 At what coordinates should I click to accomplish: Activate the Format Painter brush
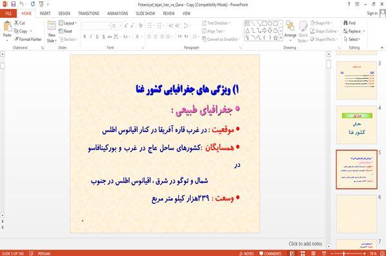pyautogui.click(x=28, y=39)
